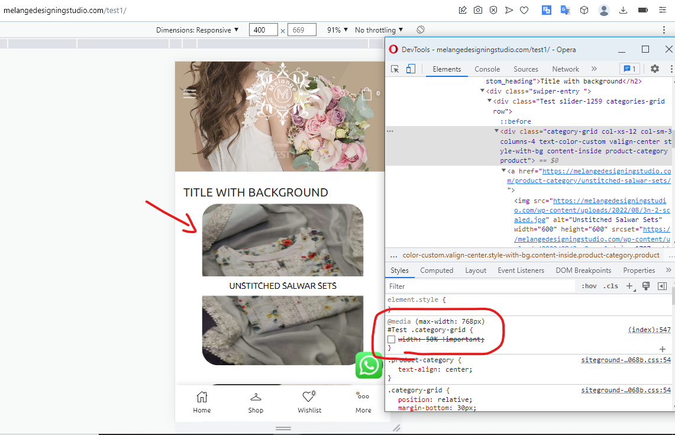Screen dimensions: 675x435
Task: Show more DevTools main tabs chevron
Action: coord(594,69)
